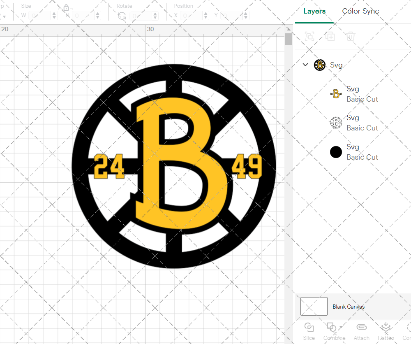This screenshot has width=411, height=344.
Task: Click the Height stepper arrows
Action: coord(97,16)
